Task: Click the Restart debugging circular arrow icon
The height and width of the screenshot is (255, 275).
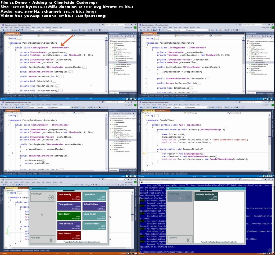Action: (x=95, y=184)
